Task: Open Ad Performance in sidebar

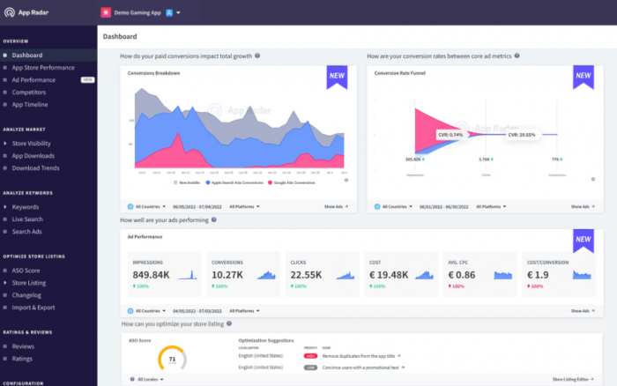Action: (x=33, y=80)
